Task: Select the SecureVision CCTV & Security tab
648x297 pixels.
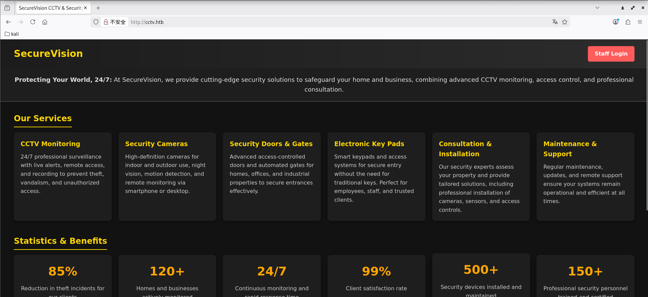Action: (50, 8)
